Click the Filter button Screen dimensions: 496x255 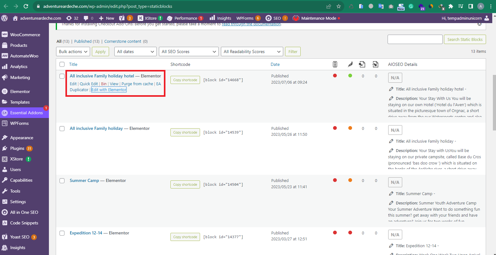[x=293, y=51]
